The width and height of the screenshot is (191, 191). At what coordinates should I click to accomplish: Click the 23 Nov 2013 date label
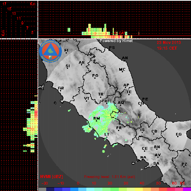[x=169, y=42]
